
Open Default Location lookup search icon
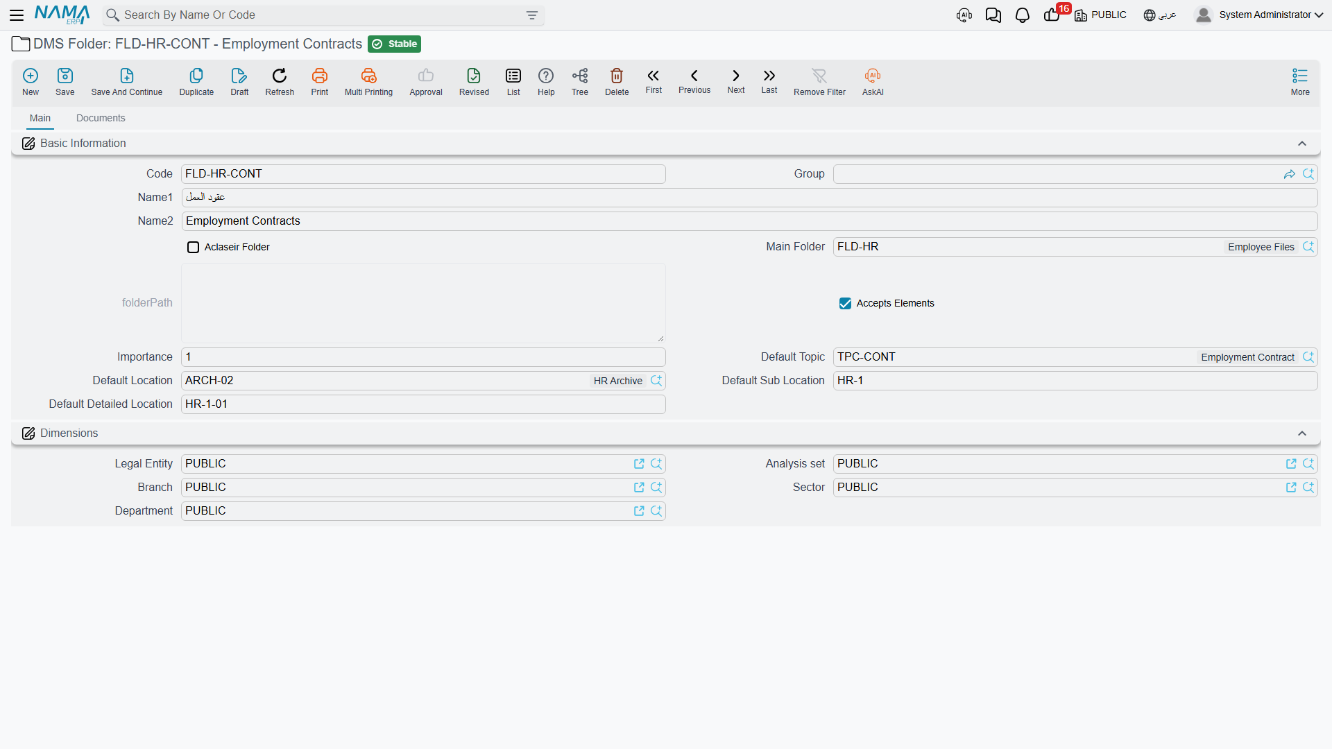point(656,381)
